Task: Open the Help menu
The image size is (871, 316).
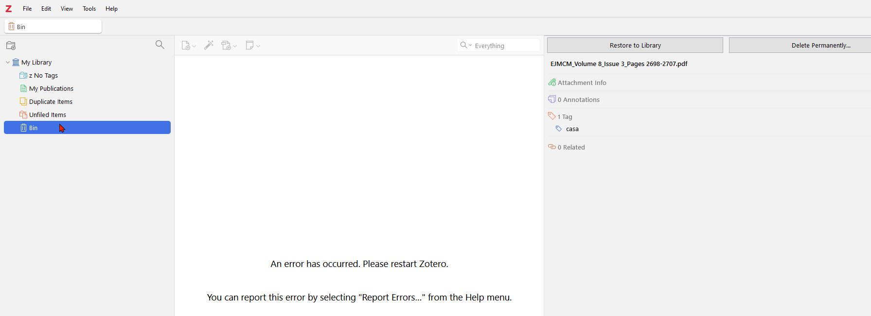Action: 111,9
